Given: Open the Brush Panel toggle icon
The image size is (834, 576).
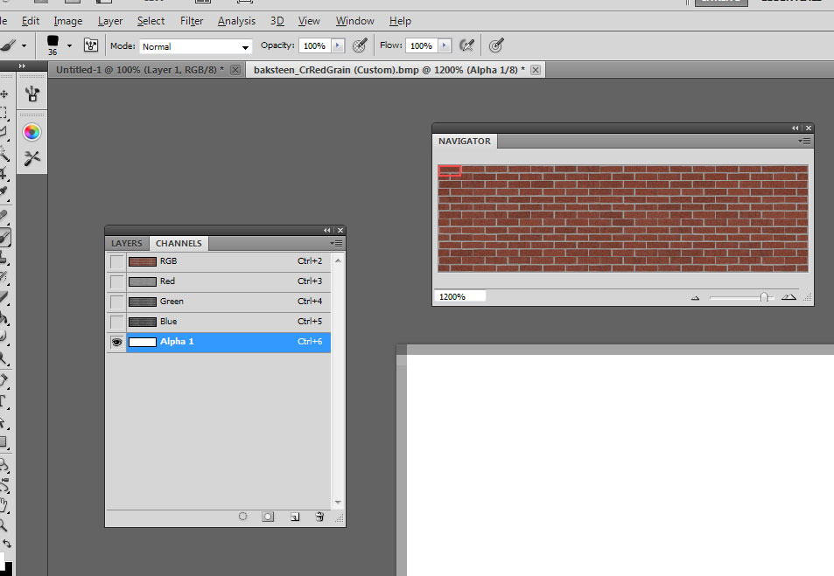Looking at the screenshot, I should coord(91,45).
